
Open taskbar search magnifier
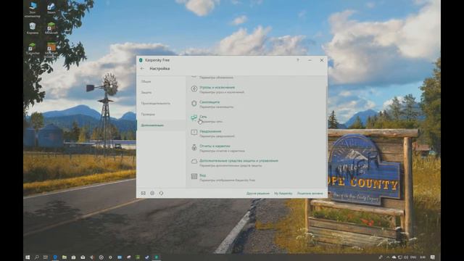click(37, 257)
